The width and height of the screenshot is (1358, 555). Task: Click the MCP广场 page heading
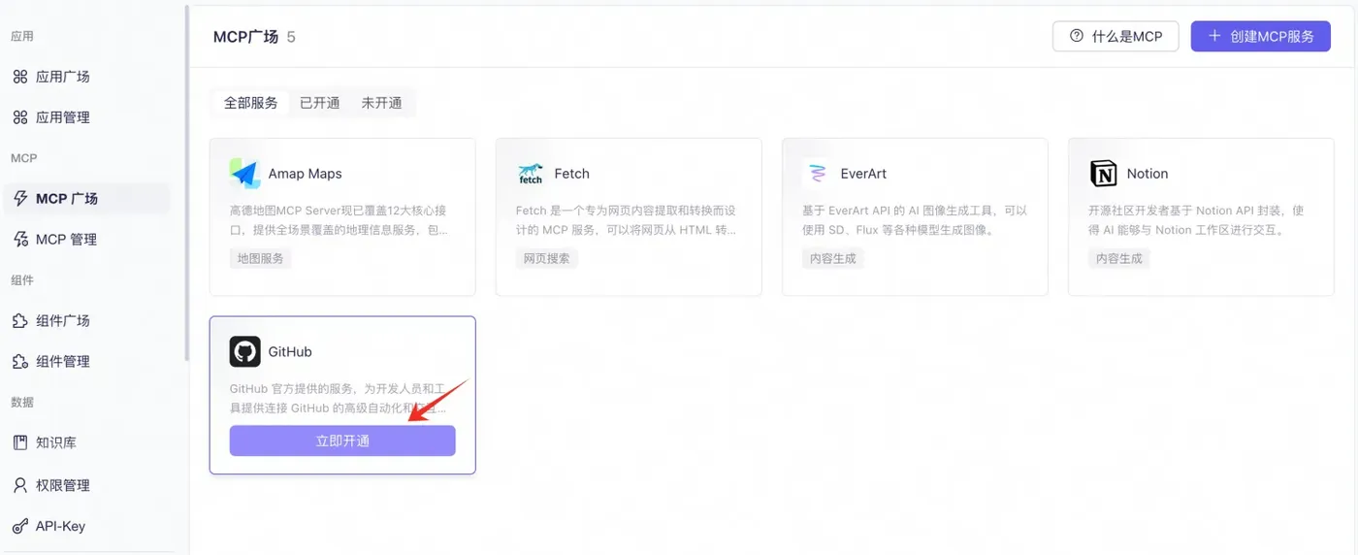click(x=245, y=37)
